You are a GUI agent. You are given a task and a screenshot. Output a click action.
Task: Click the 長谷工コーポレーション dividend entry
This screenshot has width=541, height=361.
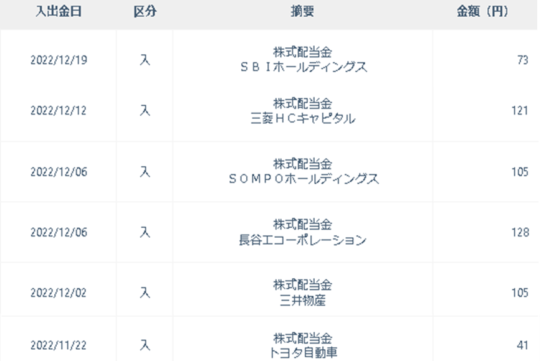click(x=302, y=240)
